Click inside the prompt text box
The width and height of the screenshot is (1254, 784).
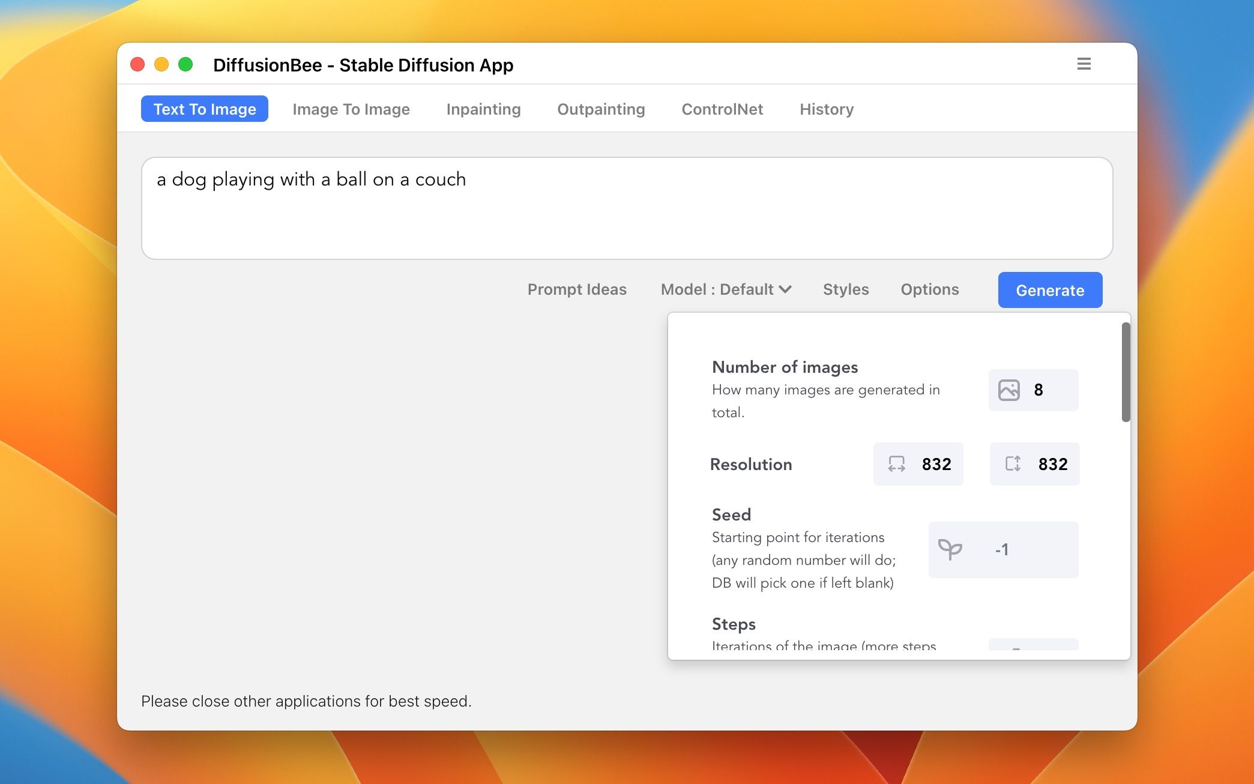coord(627,207)
